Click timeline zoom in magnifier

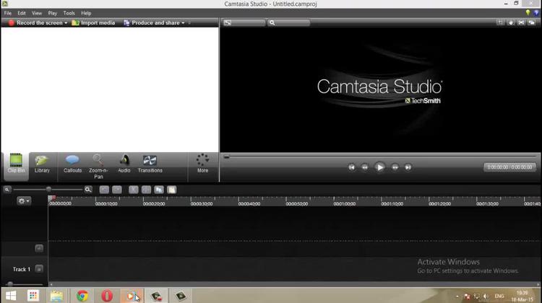click(x=88, y=190)
